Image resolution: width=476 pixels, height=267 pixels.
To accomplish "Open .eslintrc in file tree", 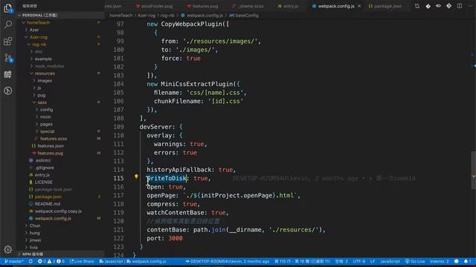I will 43,160.
